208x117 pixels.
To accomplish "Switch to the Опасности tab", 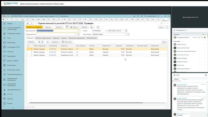I will click(x=30, y=38).
